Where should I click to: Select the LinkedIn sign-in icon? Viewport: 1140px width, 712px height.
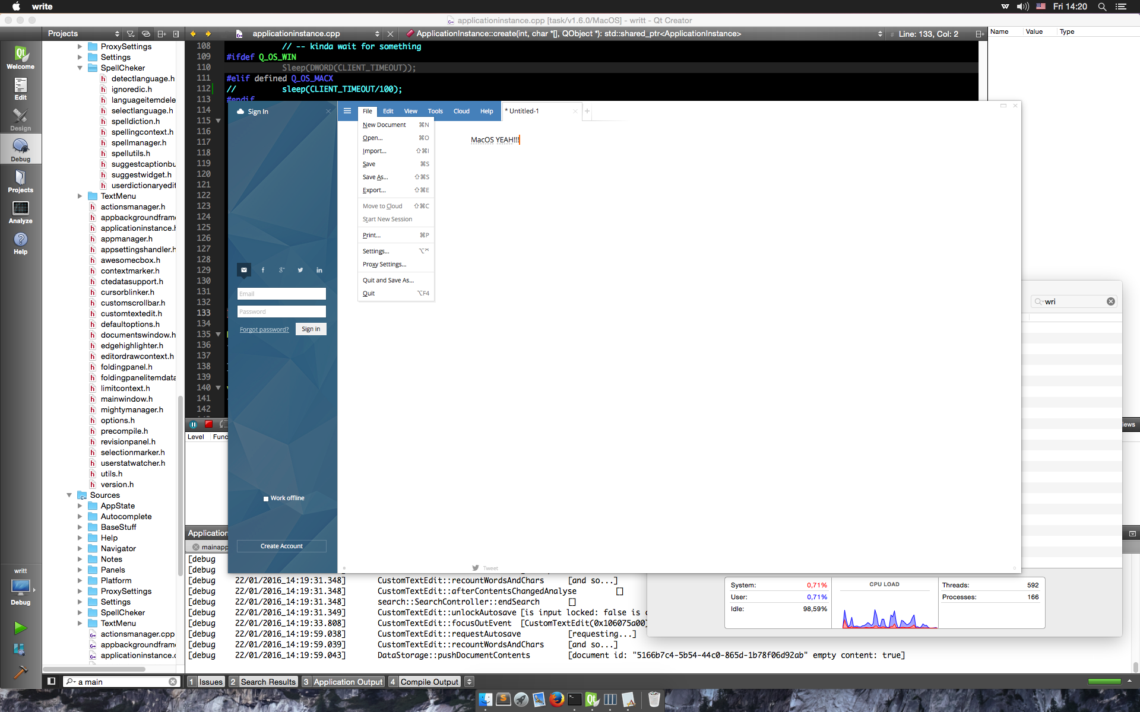click(x=319, y=270)
